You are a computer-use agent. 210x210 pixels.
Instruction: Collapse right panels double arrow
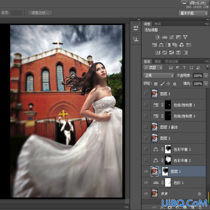pyautogui.click(x=208, y=20)
